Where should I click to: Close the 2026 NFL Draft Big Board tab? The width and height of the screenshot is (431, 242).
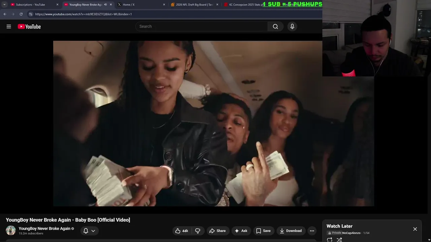click(217, 5)
